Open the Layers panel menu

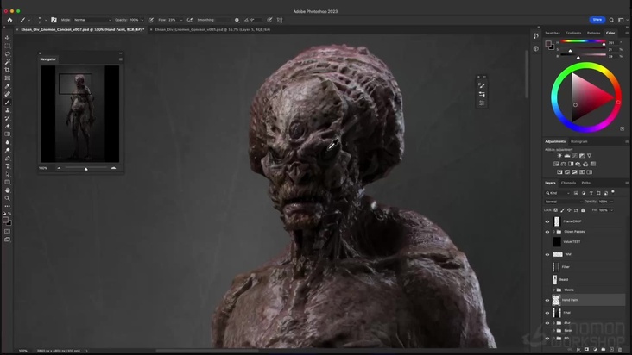pyautogui.click(x=626, y=183)
